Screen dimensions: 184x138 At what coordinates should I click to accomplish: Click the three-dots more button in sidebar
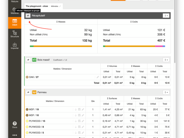15,135
